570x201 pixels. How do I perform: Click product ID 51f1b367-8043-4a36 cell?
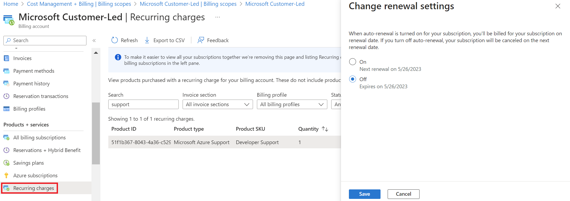(x=141, y=142)
